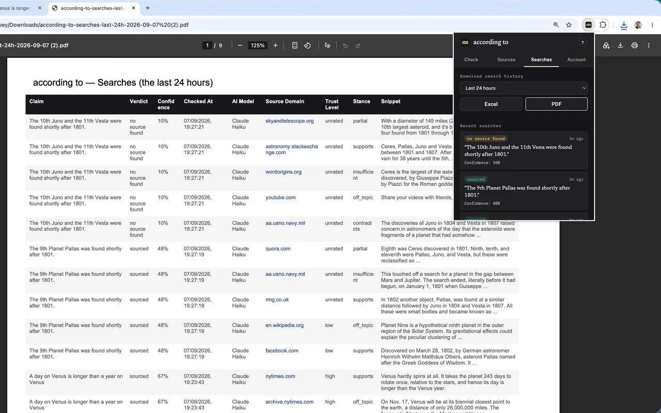
Task: Follow the en.wikipedia.org link
Action: [285, 325]
